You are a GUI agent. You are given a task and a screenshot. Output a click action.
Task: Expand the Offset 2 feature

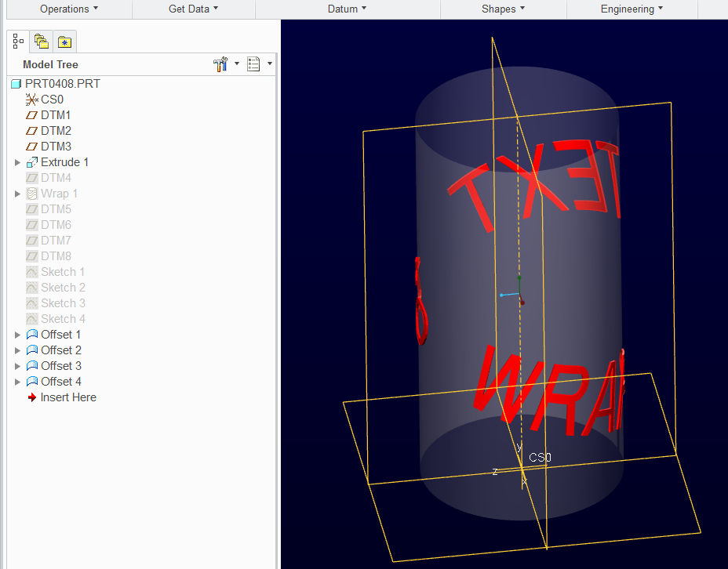17,350
